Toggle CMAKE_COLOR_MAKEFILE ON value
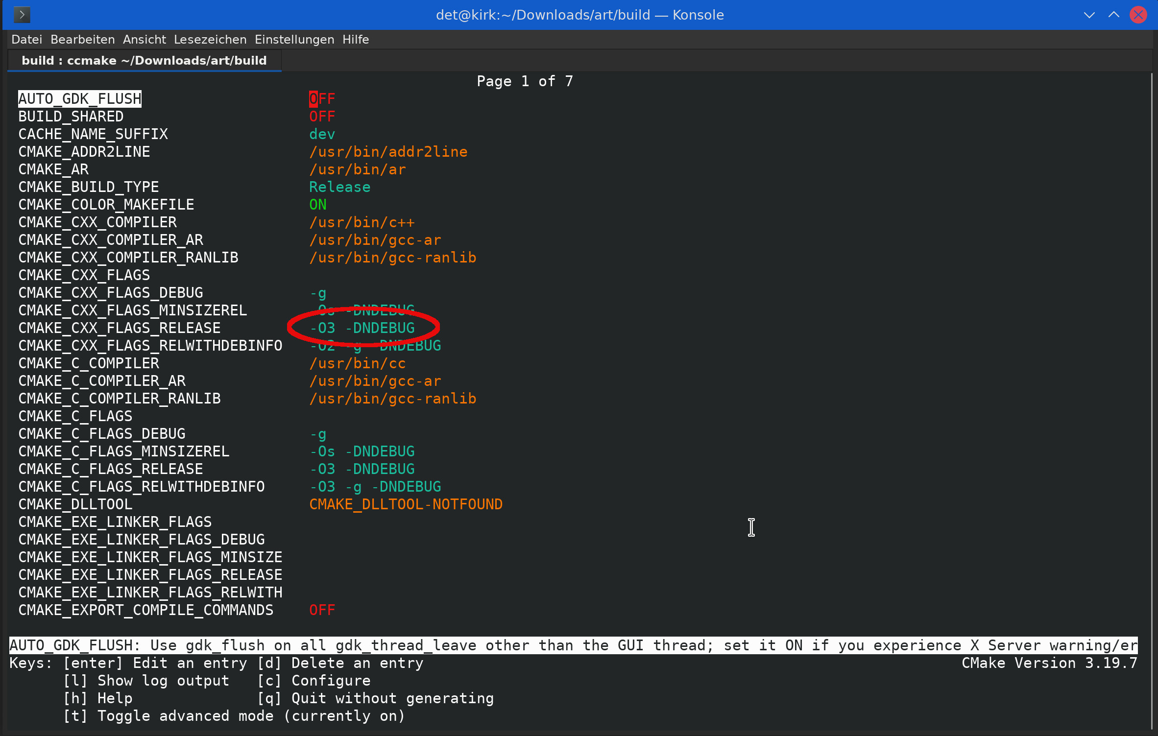The image size is (1158, 736). click(317, 205)
